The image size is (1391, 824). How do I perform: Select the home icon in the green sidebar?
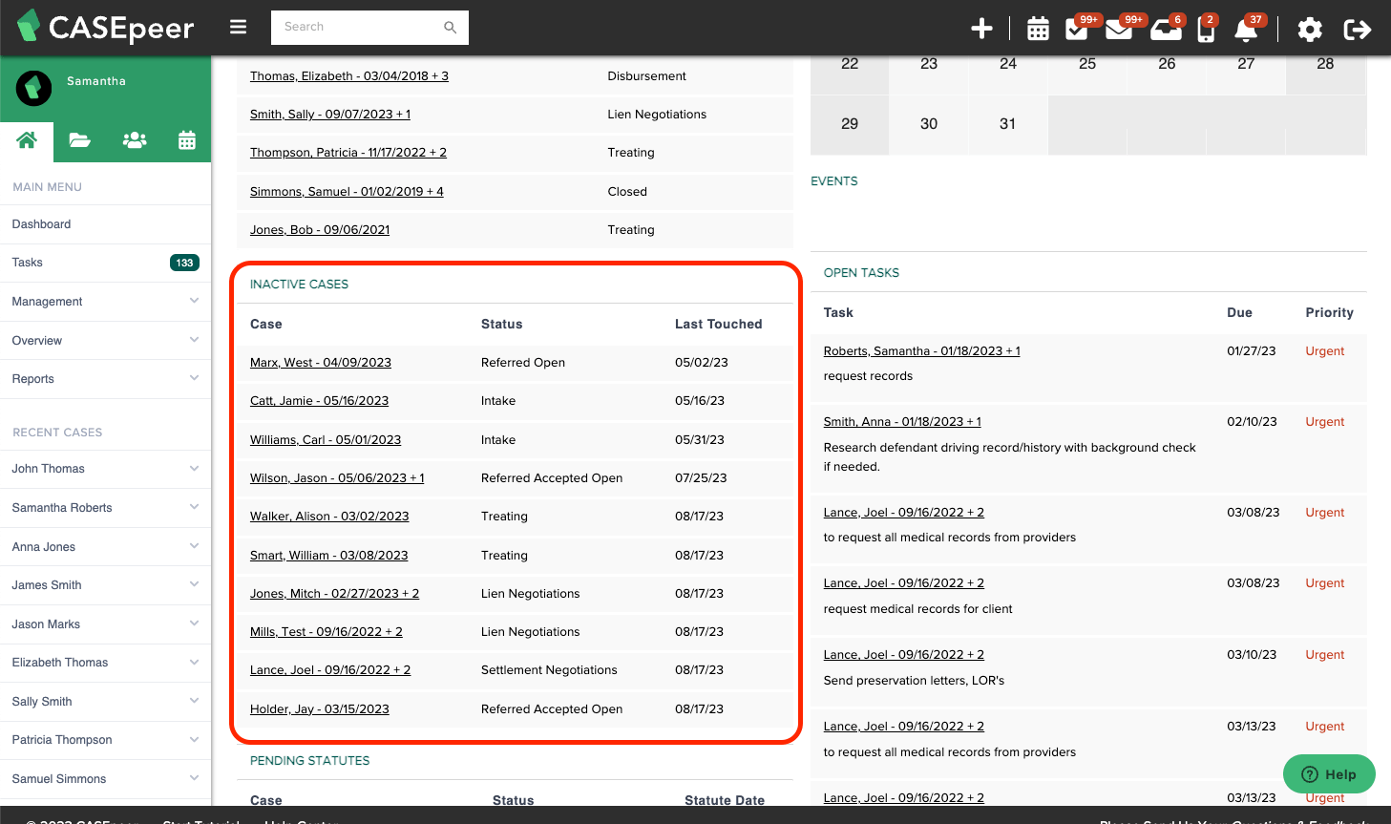[x=27, y=140]
